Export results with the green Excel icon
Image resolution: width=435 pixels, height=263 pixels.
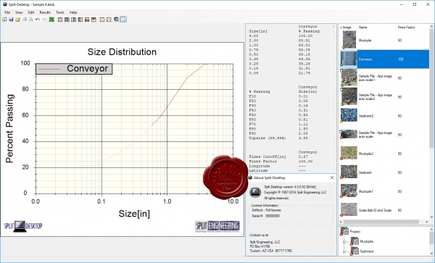click(x=51, y=20)
